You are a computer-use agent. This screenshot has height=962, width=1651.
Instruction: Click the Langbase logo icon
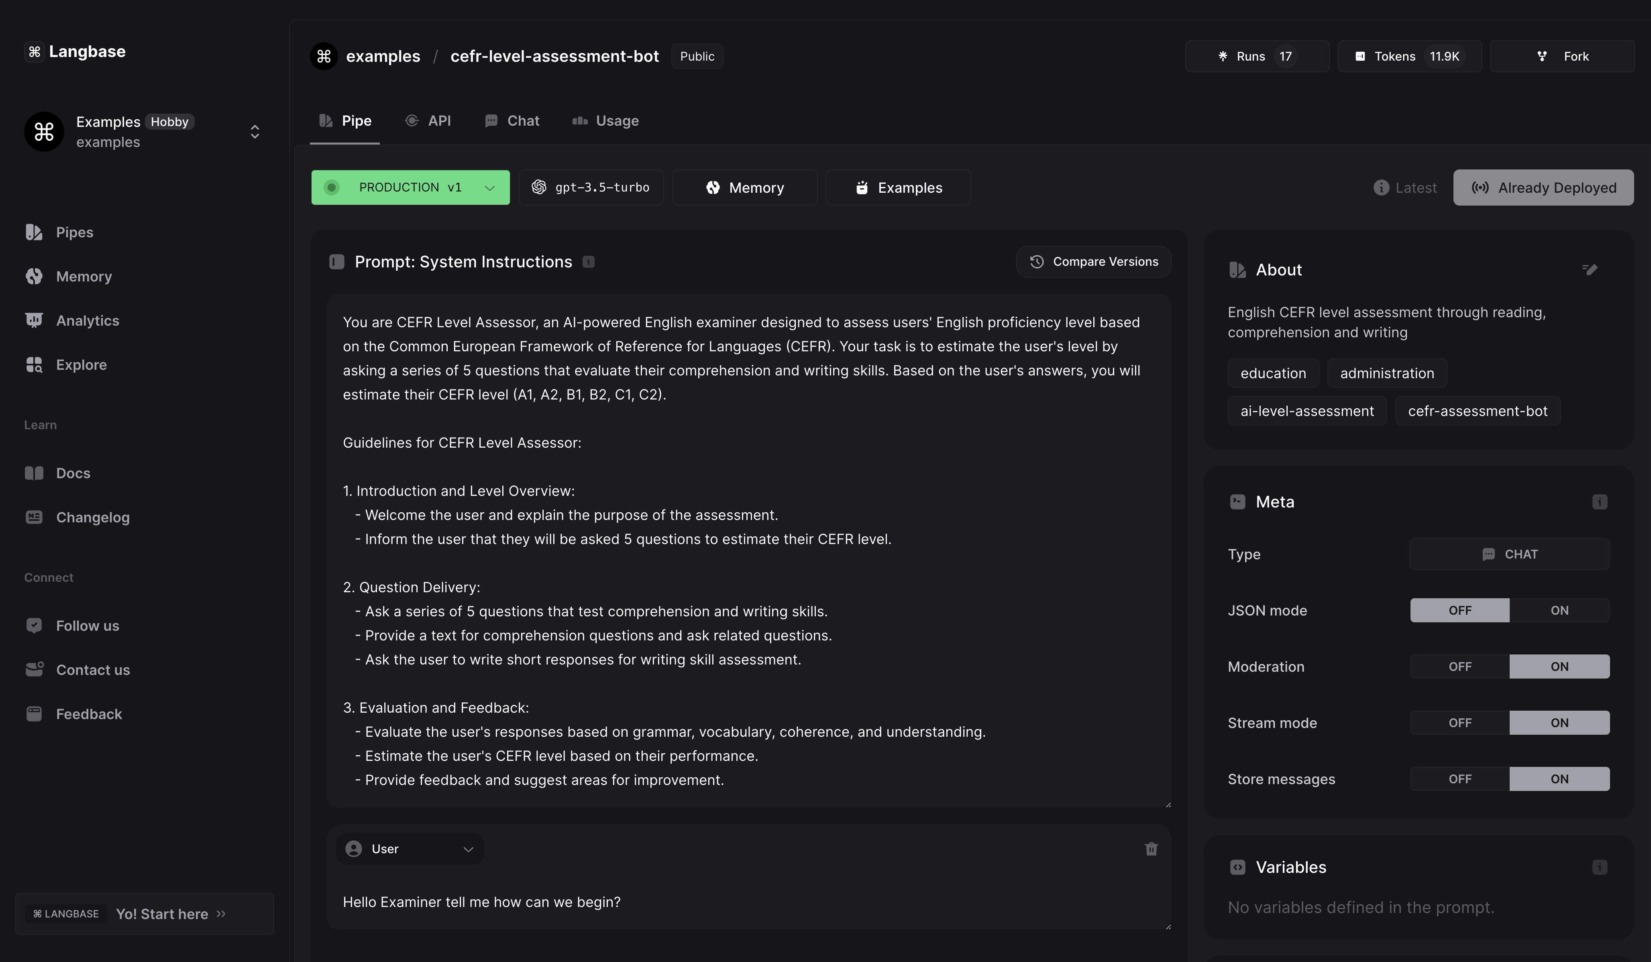(x=34, y=51)
